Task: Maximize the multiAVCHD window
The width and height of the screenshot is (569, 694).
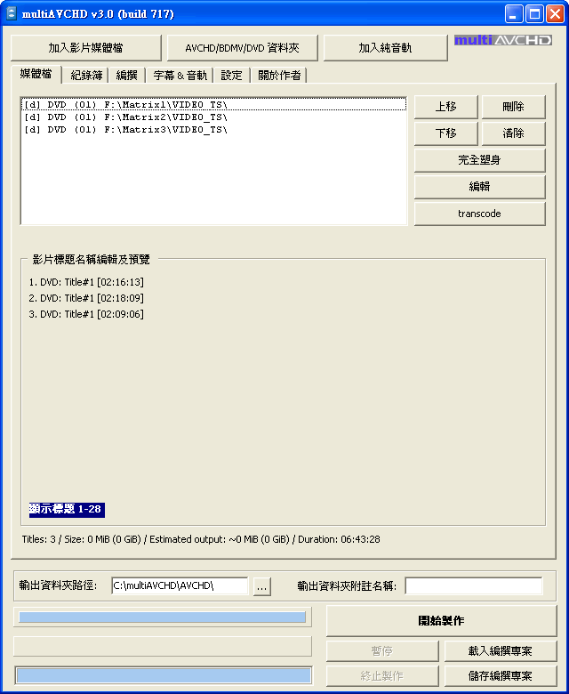Action: (534, 14)
